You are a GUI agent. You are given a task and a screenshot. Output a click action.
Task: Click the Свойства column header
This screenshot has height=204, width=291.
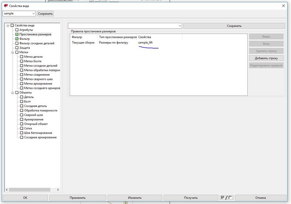(x=160, y=37)
